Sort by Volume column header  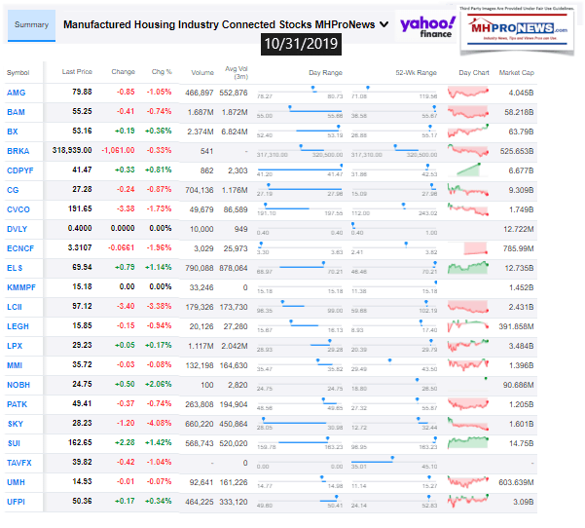pos(202,73)
